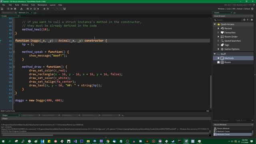Click the doggo = new Doggo line

[39, 100]
